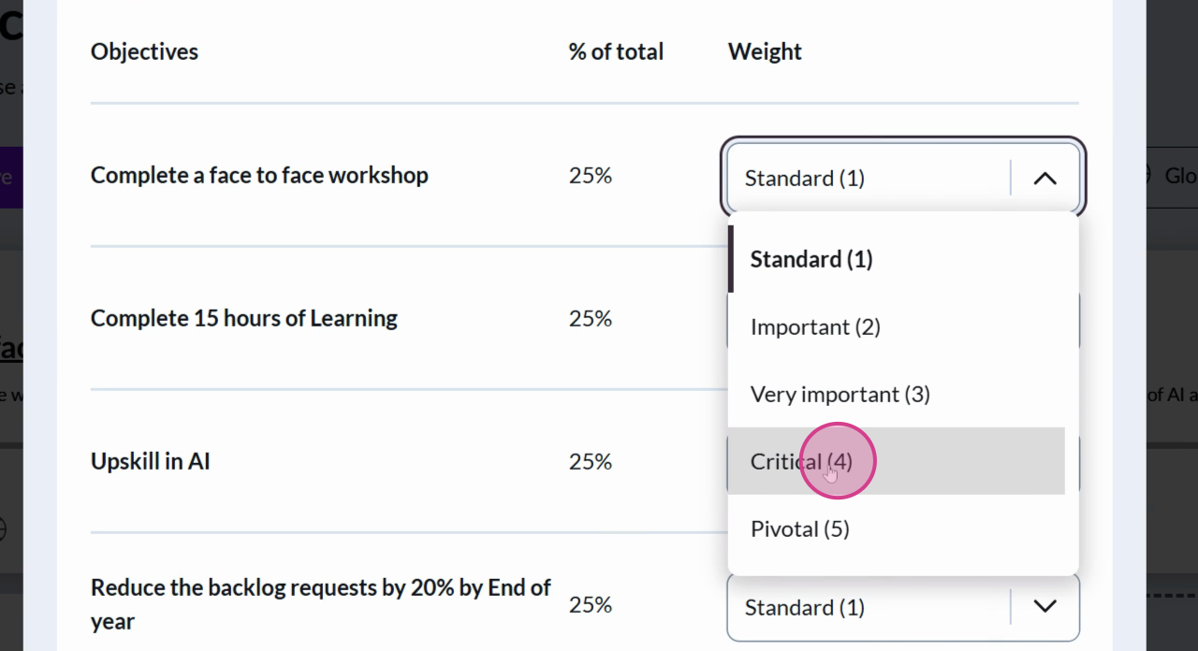Pick Pivotal (5) from the dropdown
Screen dimensions: 1198x651
pos(799,528)
